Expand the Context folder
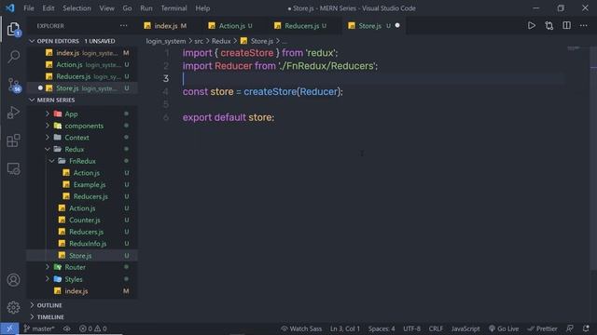The image size is (597, 335). click(48, 137)
